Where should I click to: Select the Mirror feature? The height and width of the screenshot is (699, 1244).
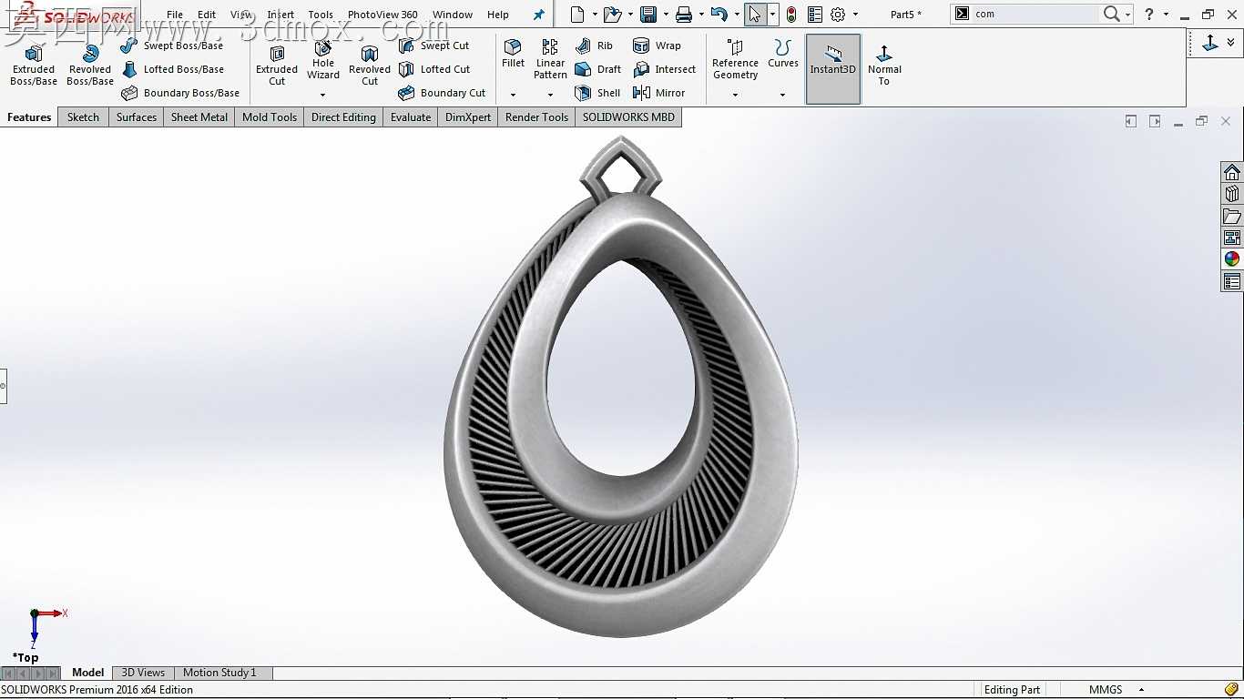(658, 93)
